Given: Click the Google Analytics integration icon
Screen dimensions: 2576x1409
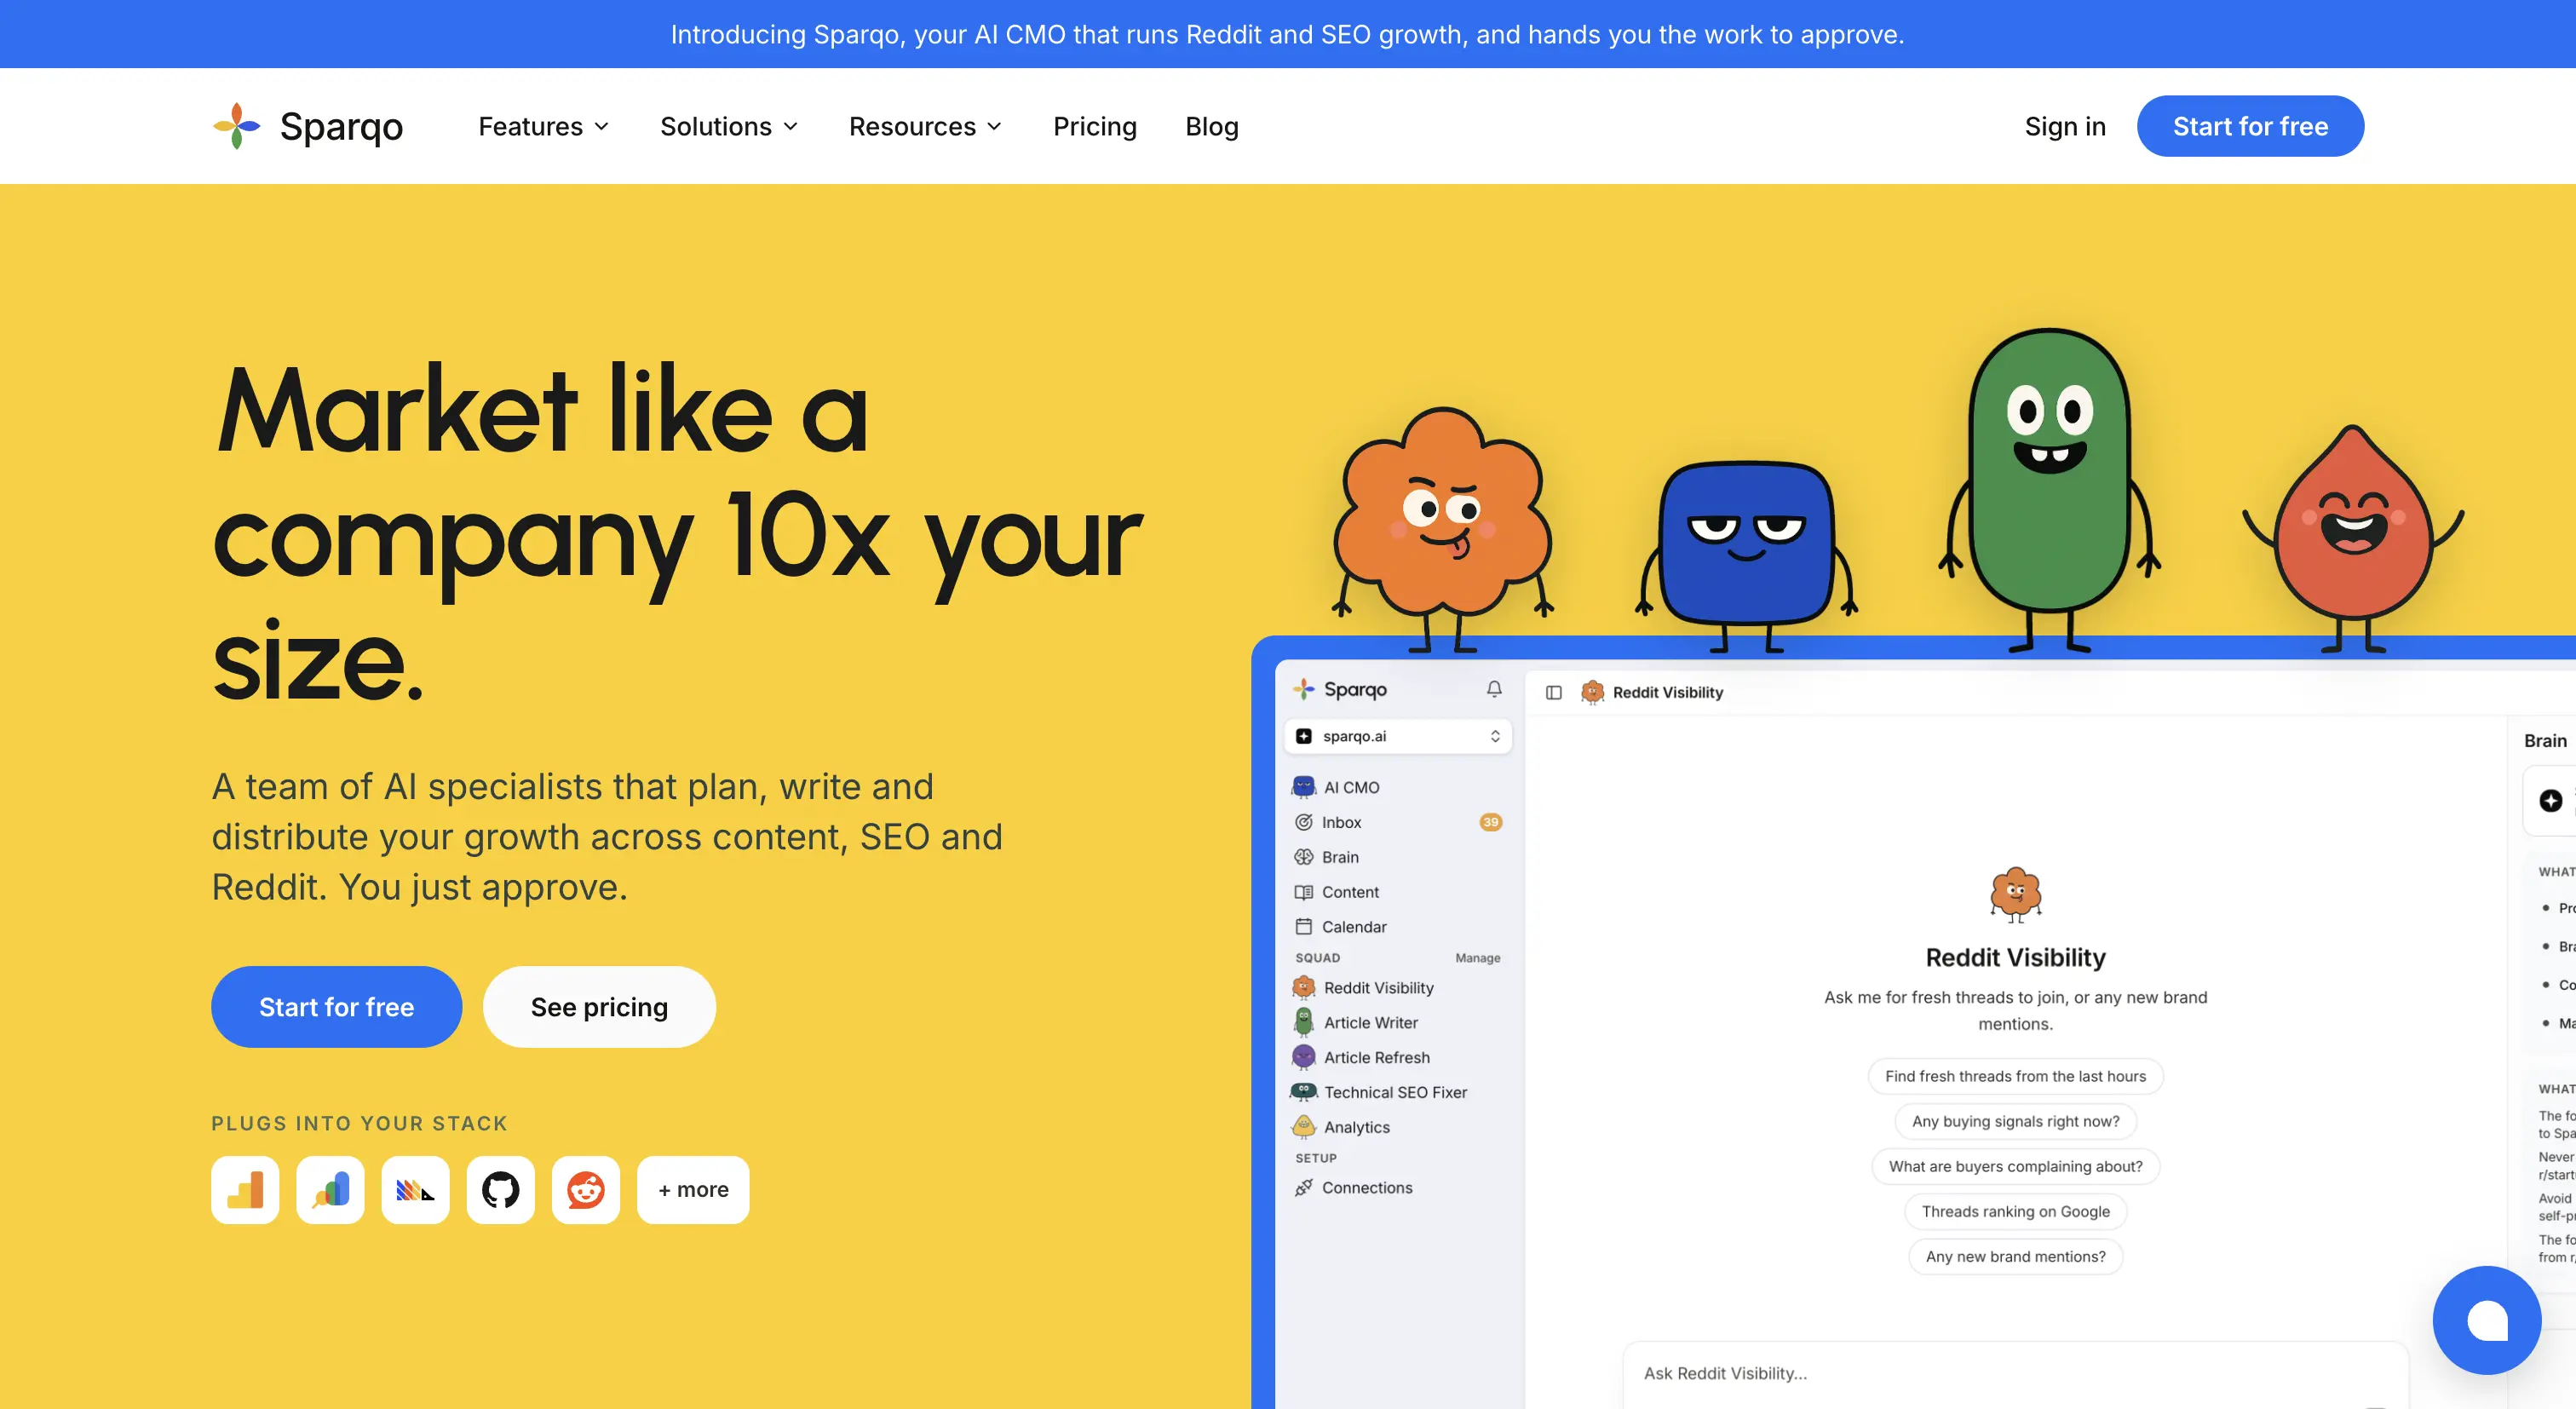Looking at the screenshot, I should (x=245, y=1190).
